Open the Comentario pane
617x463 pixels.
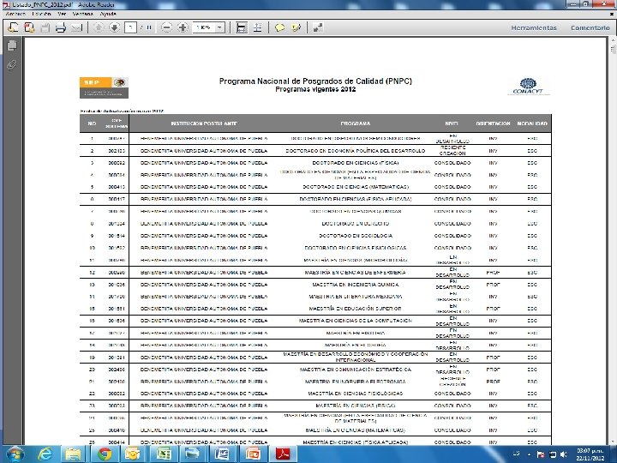click(x=590, y=27)
